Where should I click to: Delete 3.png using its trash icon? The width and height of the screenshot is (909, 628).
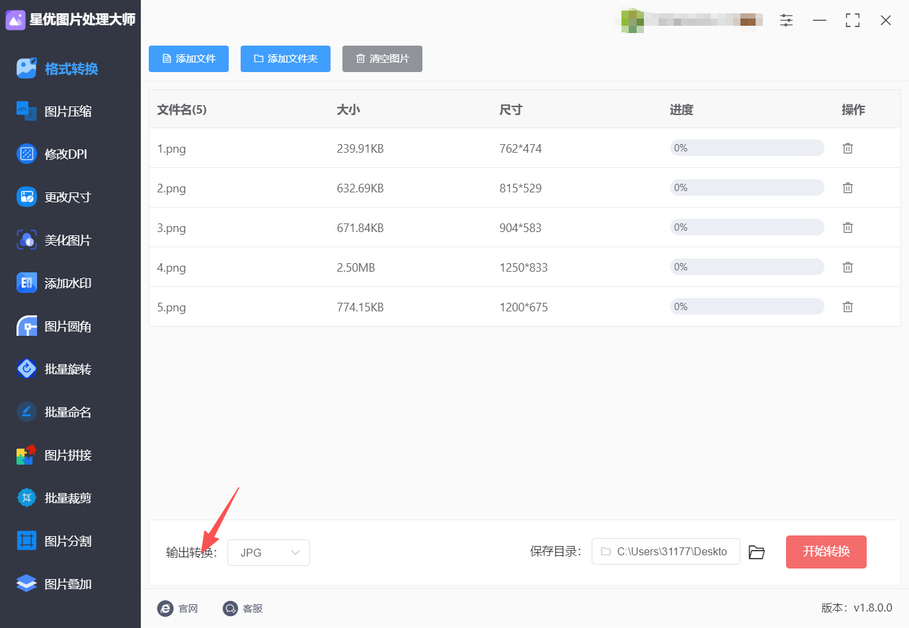848,227
